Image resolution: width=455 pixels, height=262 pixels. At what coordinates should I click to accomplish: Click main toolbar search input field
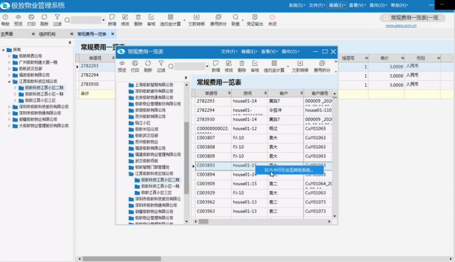pyautogui.click(x=86, y=20)
